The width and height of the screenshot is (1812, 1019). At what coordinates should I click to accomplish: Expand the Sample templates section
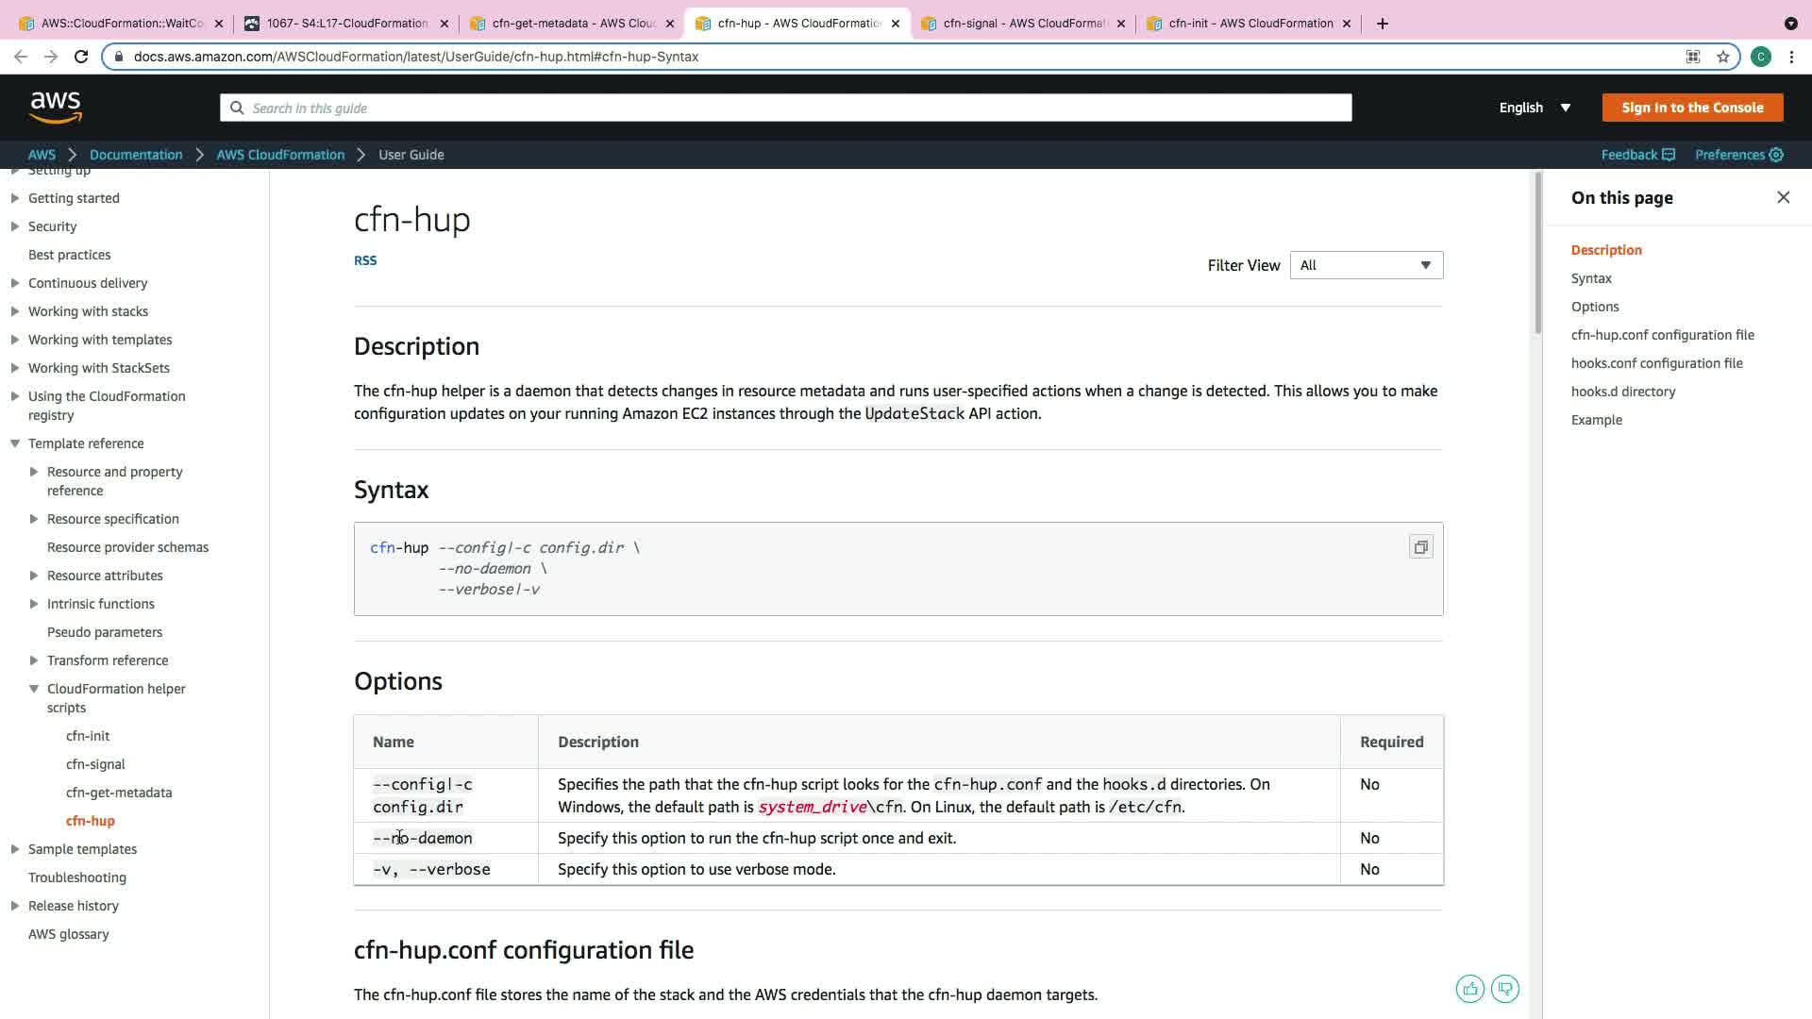click(x=15, y=849)
